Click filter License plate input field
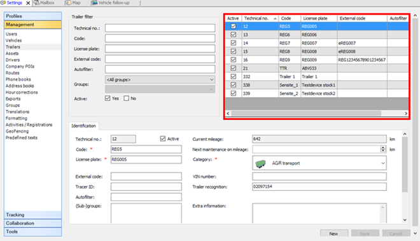Viewport: 420px width, 241px height. pyautogui.click(x=160, y=49)
